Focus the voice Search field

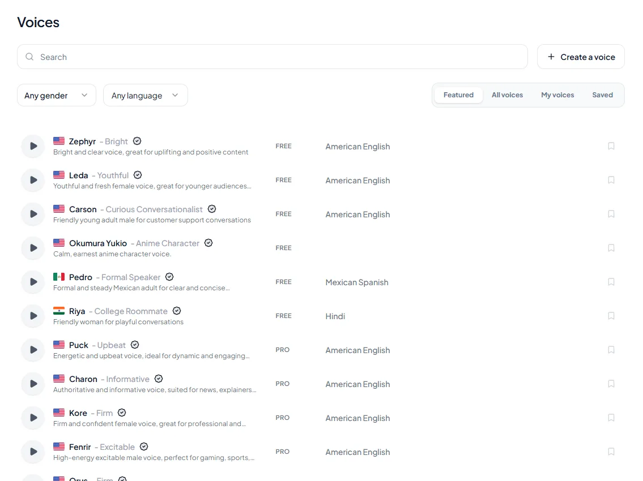[272, 57]
